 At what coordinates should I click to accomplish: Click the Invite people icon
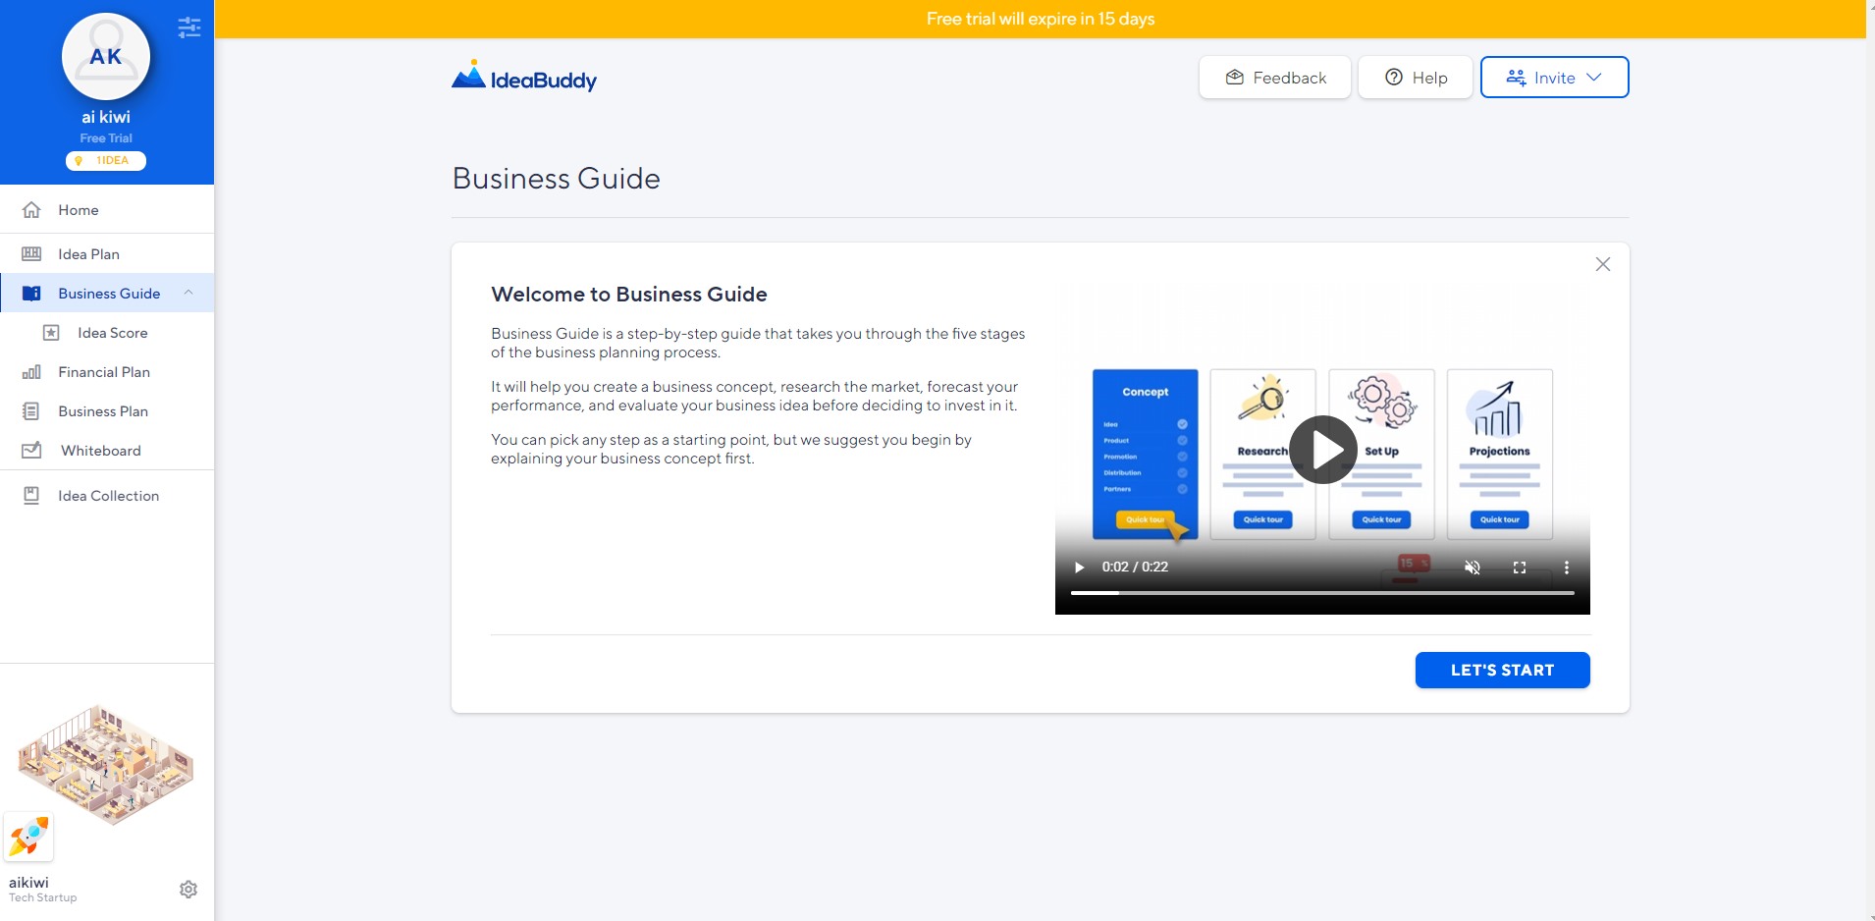click(1517, 78)
